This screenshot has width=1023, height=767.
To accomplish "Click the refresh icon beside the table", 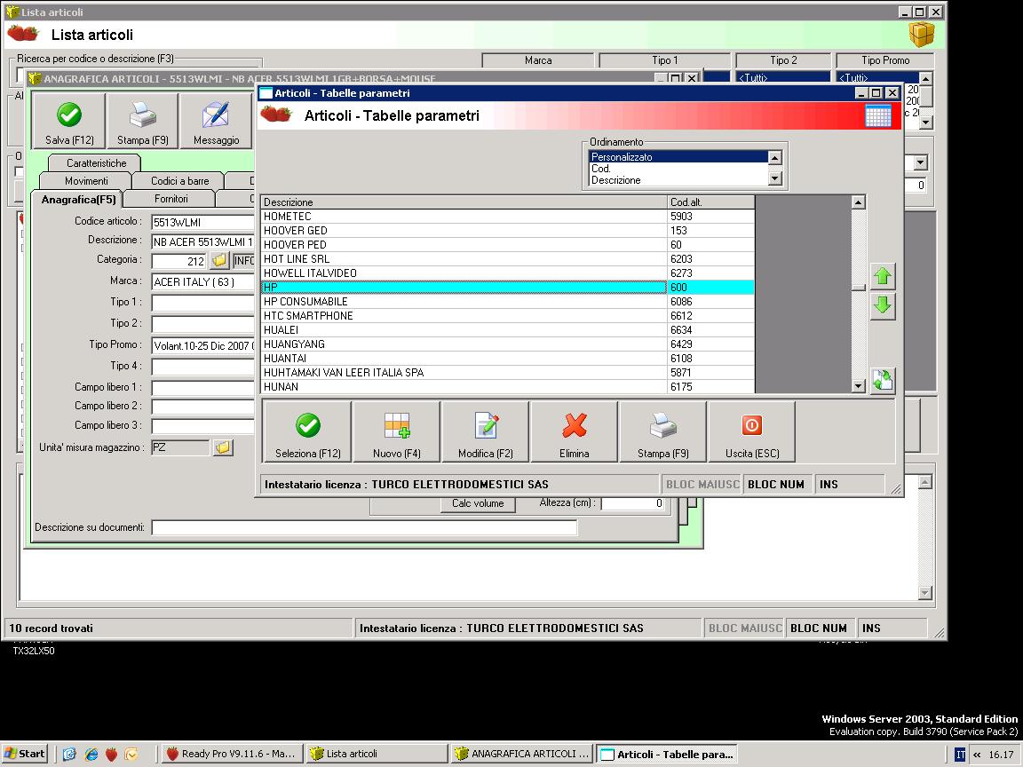I will tap(883, 380).
